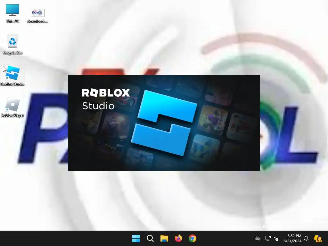Open File Explorer from taskbar
328x246 pixels.
click(x=164, y=238)
